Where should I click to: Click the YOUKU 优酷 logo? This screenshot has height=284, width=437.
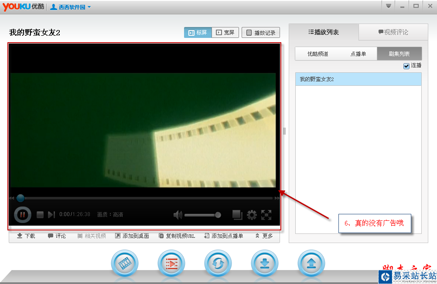coord(24,7)
